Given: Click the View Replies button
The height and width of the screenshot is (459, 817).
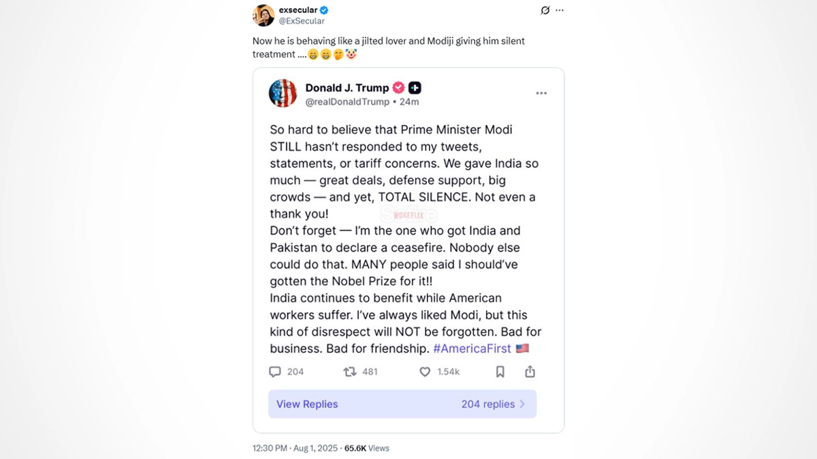Looking at the screenshot, I should 307,404.
